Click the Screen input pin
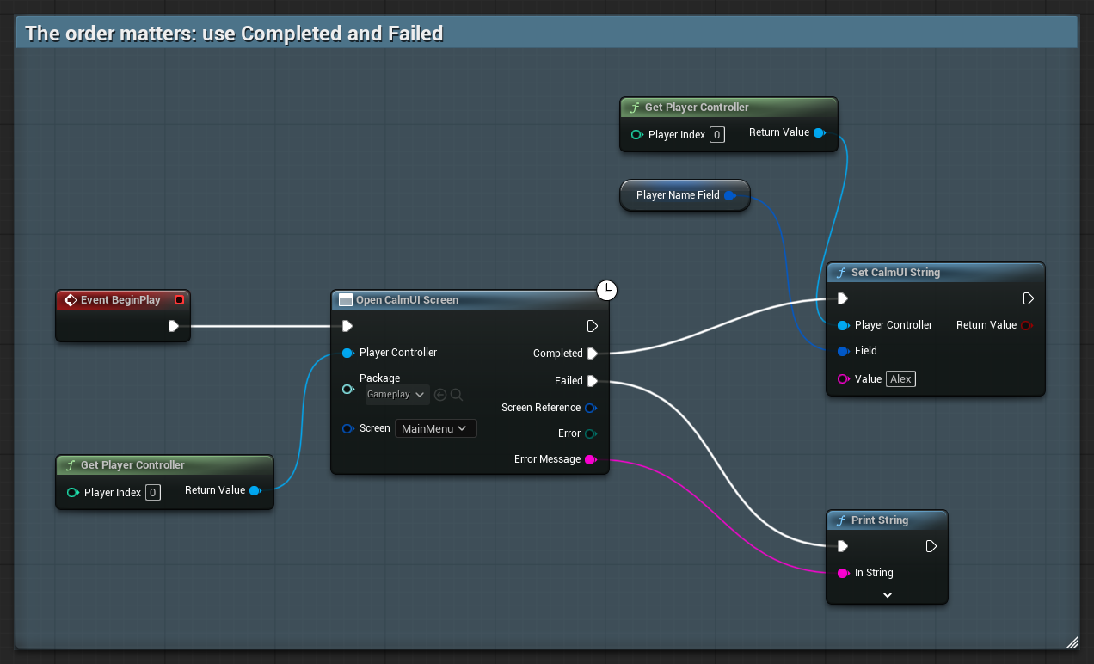Screen dimensions: 1094x664 point(348,428)
